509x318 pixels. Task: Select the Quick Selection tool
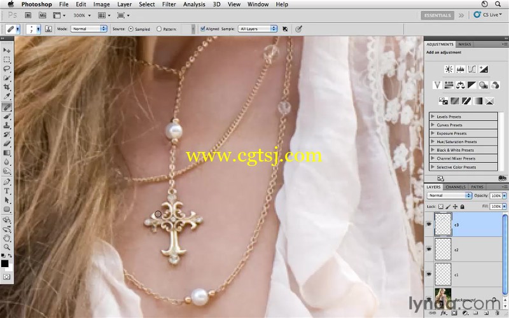click(7, 78)
